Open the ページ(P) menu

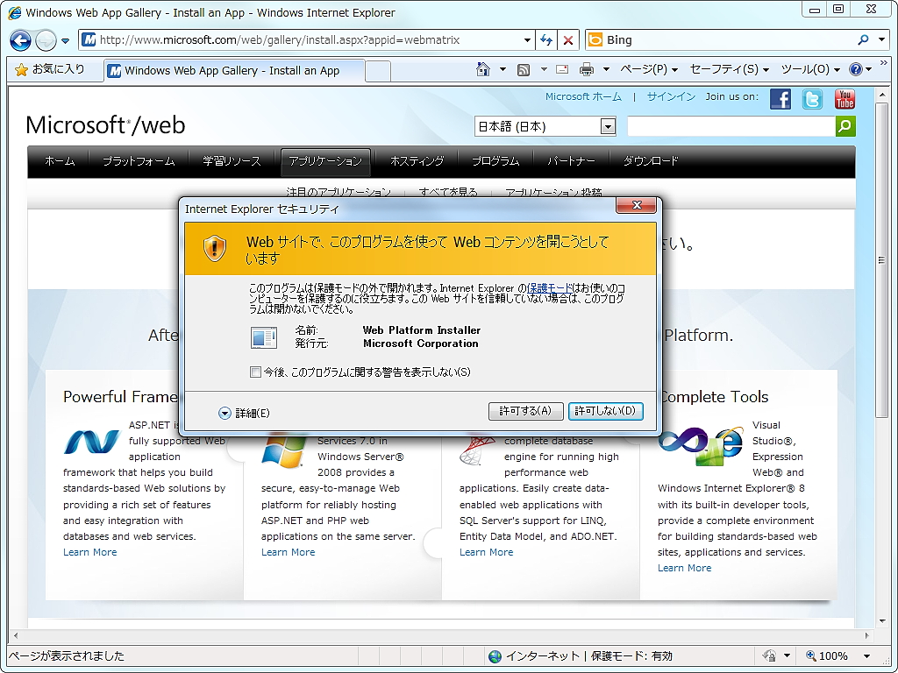(x=649, y=69)
